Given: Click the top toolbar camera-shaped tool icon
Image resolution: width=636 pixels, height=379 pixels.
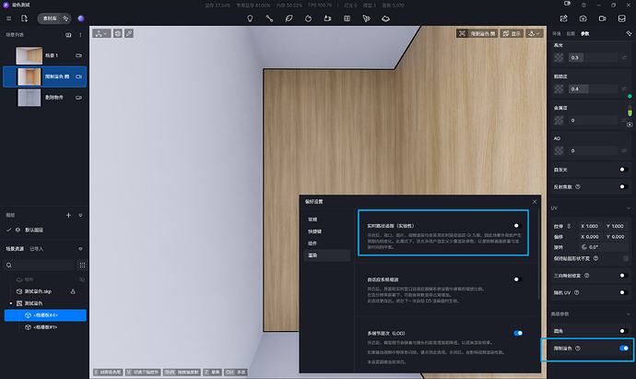Looking at the screenshot, I should [x=327, y=18].
